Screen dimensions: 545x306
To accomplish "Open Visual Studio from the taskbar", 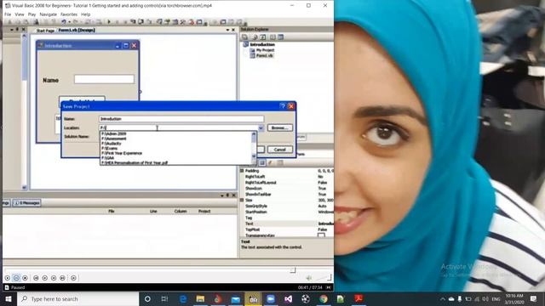I will pyautogui.click(x=288, y=298).
